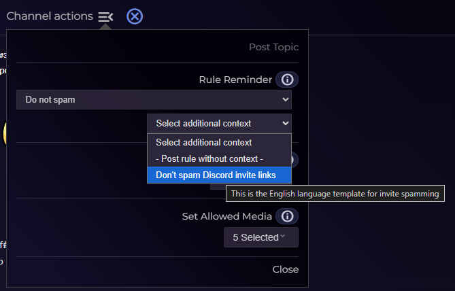This screenshot has height=291, width=455.
Task: Click the chevron arrow on "Do not spam"
Action: point(285,100)
